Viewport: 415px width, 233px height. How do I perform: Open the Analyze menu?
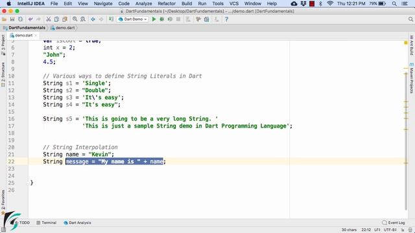click(144, 3)
